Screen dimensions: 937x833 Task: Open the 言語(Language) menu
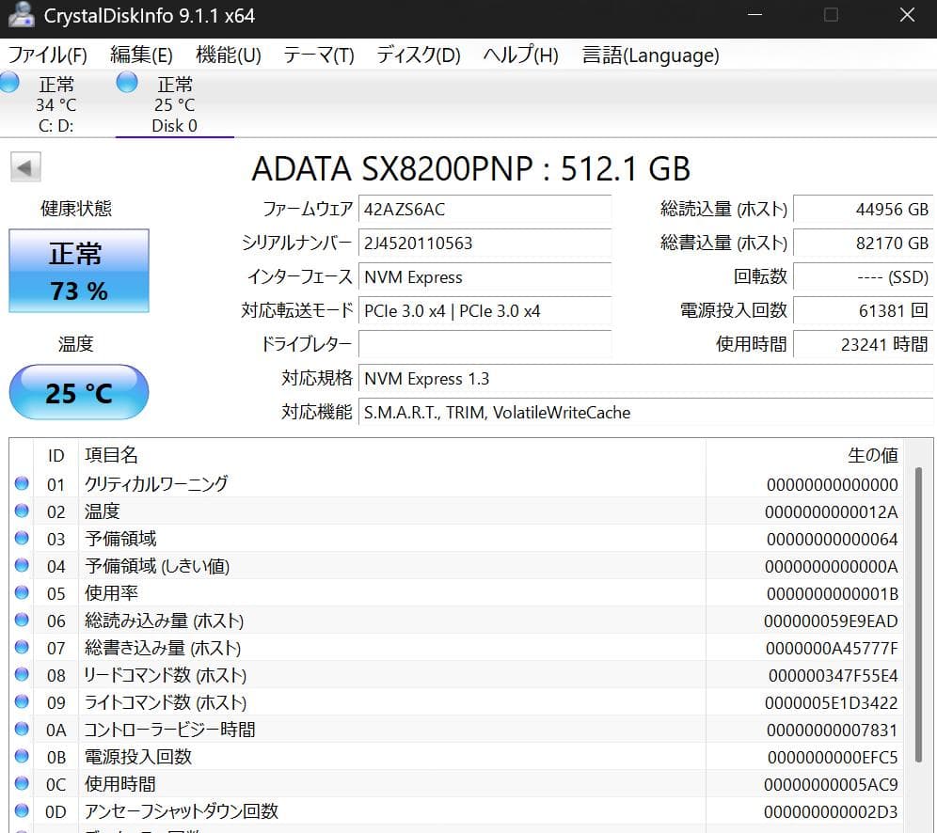[650, 55]
